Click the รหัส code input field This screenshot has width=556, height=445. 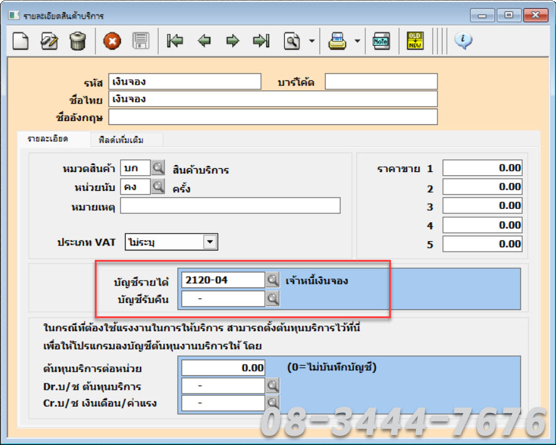point(184,82)
